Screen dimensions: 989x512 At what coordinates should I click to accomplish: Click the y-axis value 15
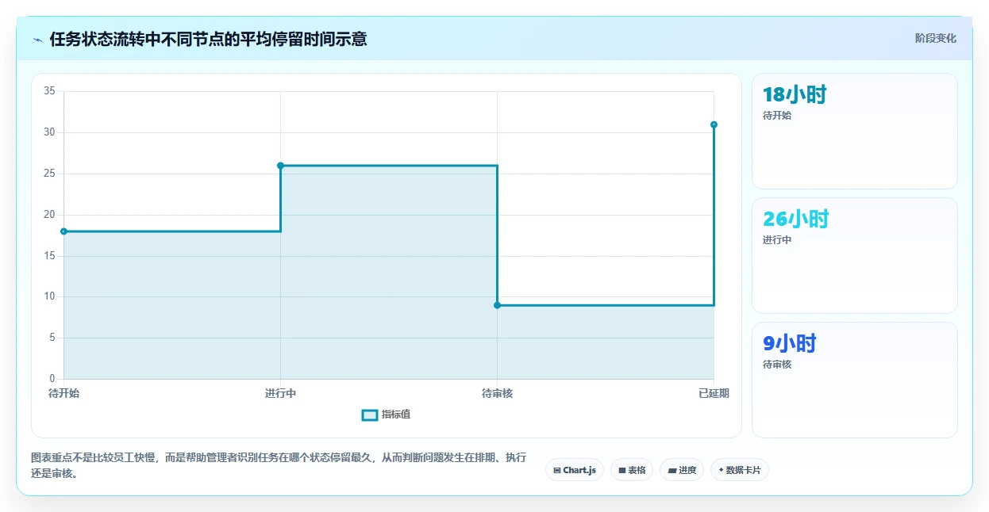point(49,256)
